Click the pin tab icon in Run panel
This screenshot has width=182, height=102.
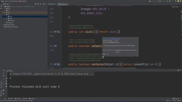3,94
